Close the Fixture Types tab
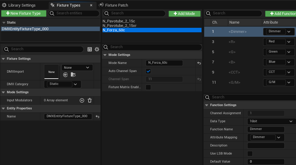The image size is (296, 165). click(x=91, y=5)
